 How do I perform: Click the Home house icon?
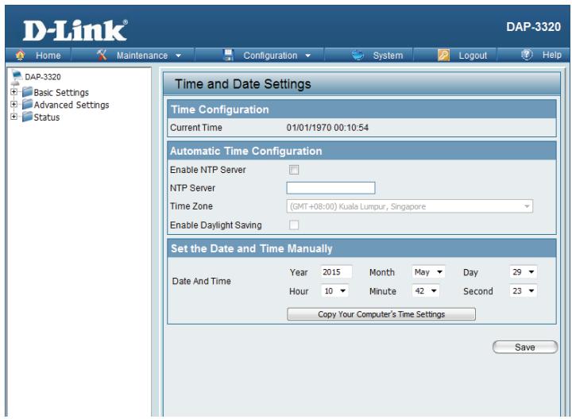point(21,55)
